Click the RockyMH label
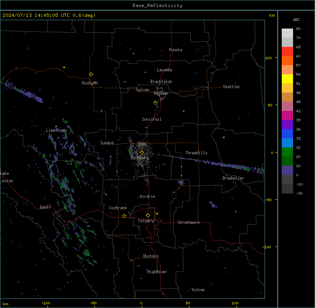This screenshot has height=308, width=315. coord(90,83)
